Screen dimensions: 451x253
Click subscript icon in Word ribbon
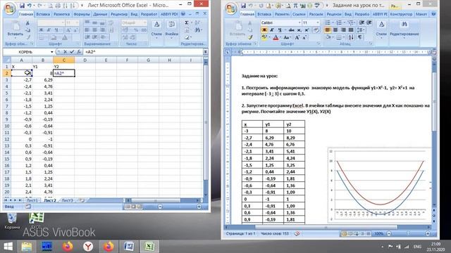coord(299,30)
